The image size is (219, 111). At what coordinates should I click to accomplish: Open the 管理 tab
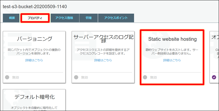click(89, 18)
